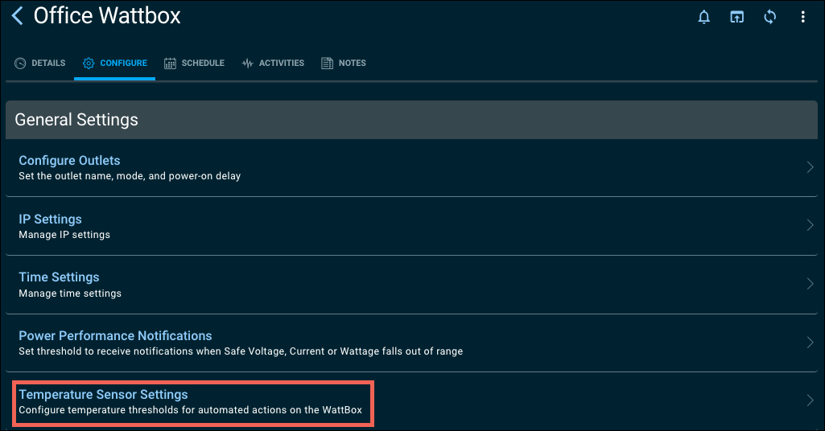Click the 'Manage time settings' description
Viewport: 825px width, 431px height.
pos(70,293)
